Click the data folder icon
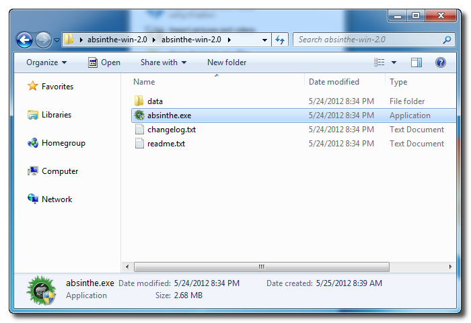The height and width of the screenshot is (323, 471). 139,101
